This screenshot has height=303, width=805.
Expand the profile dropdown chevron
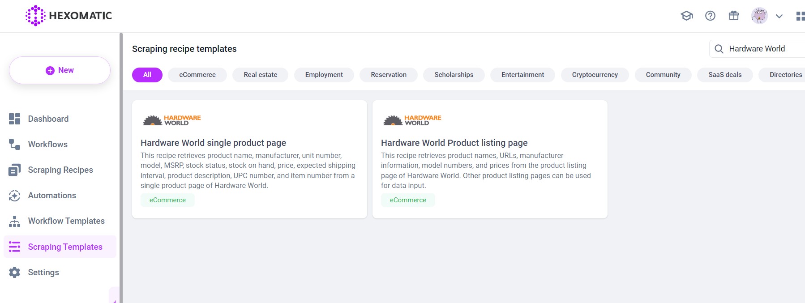click(x=779, y=16)
